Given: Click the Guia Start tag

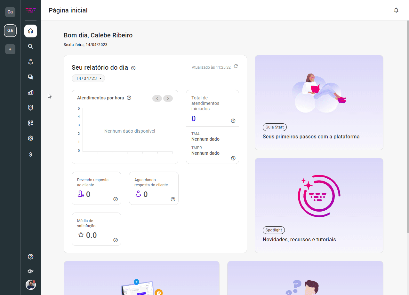Looking at the screenshot, I should 275,127.
